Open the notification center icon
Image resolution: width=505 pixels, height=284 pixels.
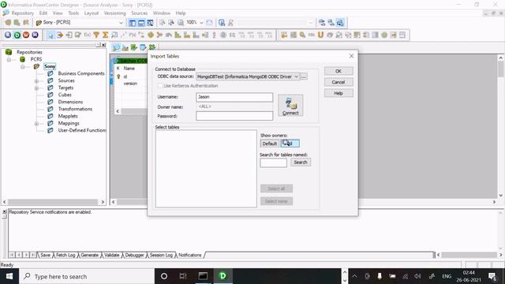pos(492,276)
